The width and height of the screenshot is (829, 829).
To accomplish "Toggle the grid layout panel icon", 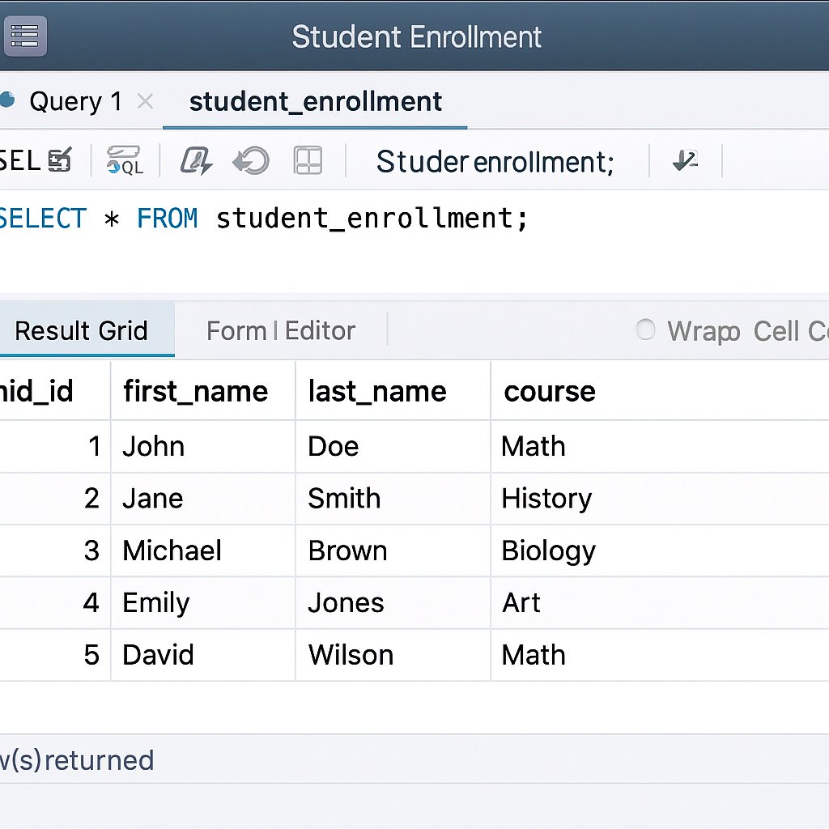I will [308, 161].
